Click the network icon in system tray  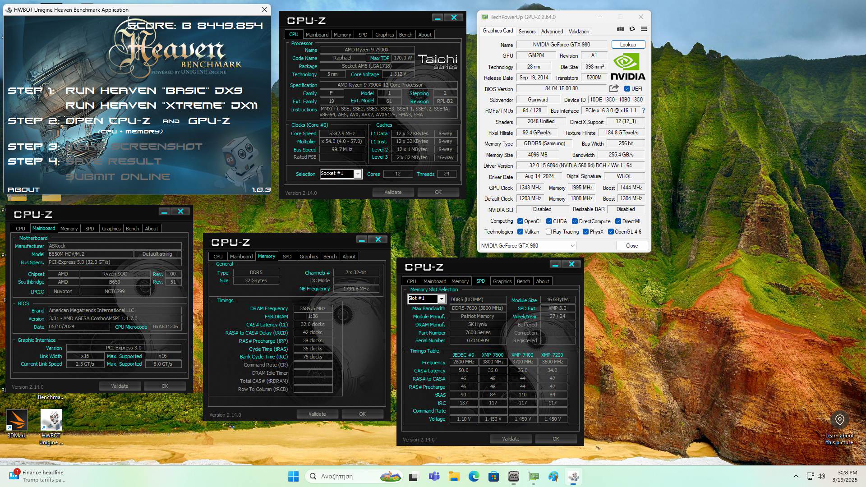(x=810, y=476)
